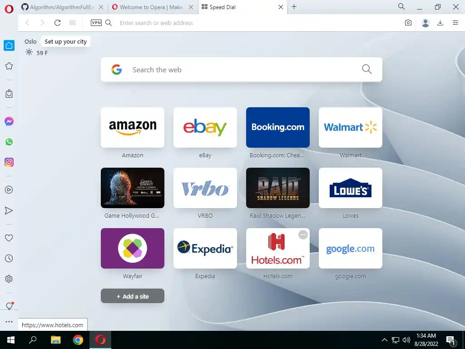Image resolution: width=465 pixels, height=349 pixels.
Task: Launch Facebook Messenger from sidebar
Action: [9, 121]
